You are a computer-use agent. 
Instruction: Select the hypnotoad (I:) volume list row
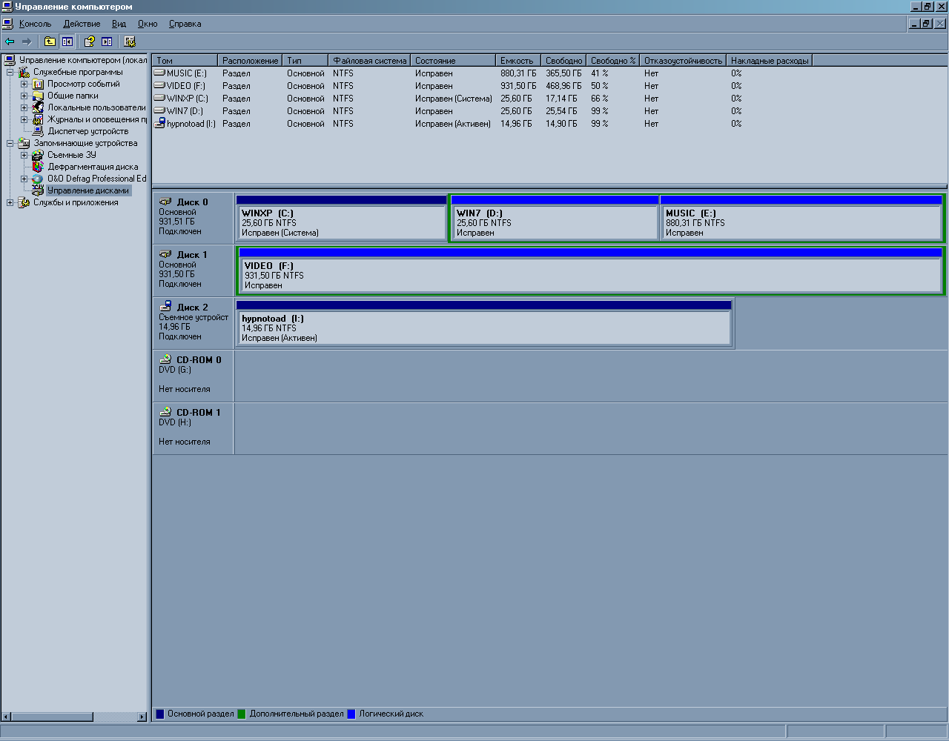(191, 124)
